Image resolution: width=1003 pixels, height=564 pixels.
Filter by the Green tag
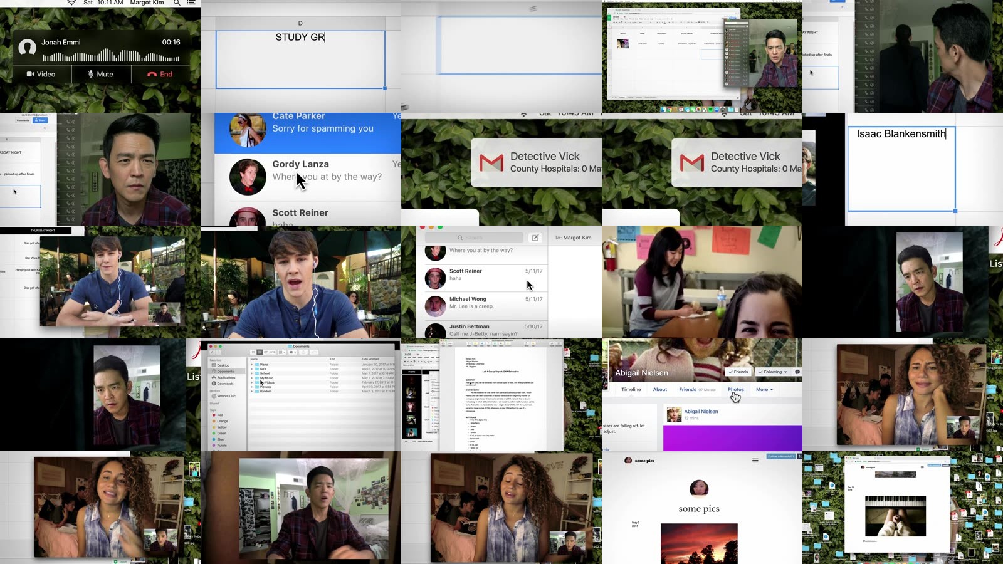[x=219, y=433]
